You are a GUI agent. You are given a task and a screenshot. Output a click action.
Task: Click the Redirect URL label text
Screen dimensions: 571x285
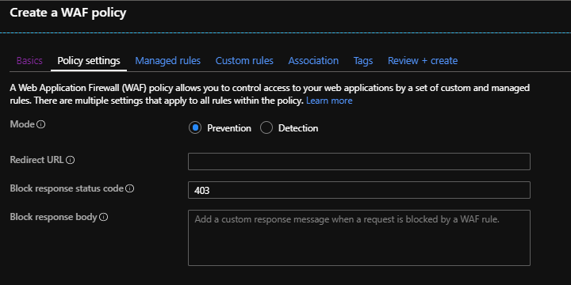coord(36,160)
